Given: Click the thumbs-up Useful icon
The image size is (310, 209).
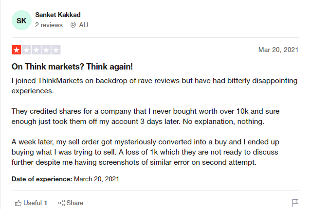Looking at the screenshot, I should [x=18, y=203].
